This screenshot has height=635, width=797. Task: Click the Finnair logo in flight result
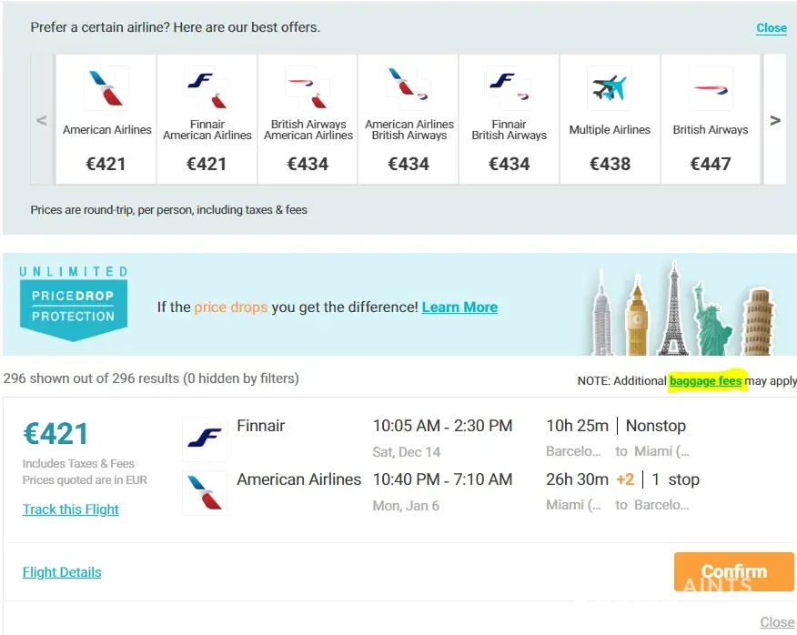coord(205,439)
